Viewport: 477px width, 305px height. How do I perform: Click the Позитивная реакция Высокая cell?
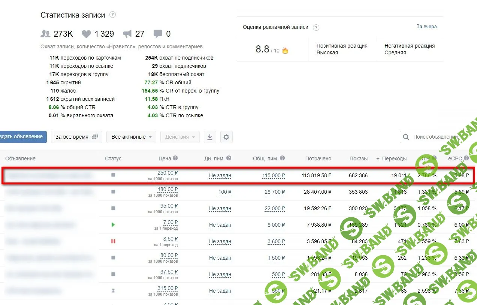click(342, 49)
